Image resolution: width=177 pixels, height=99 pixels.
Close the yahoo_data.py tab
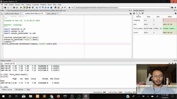click(58, 13)
